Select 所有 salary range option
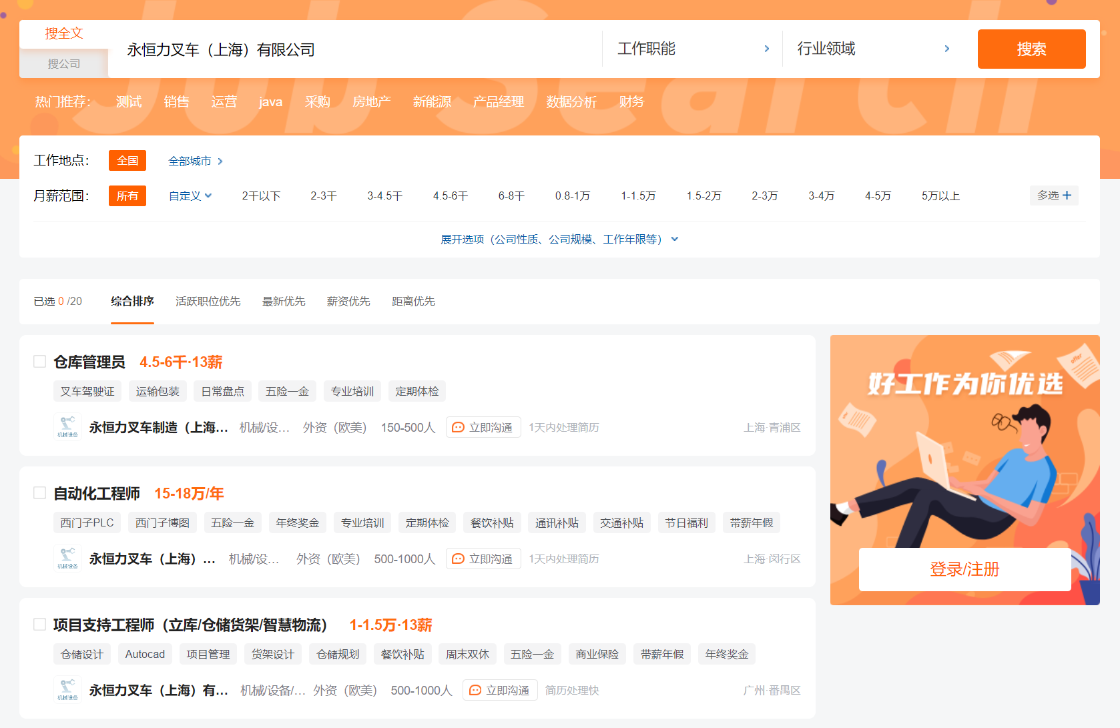The height and width of the screenshot is (728, 1120). click(x=127, y=196)
